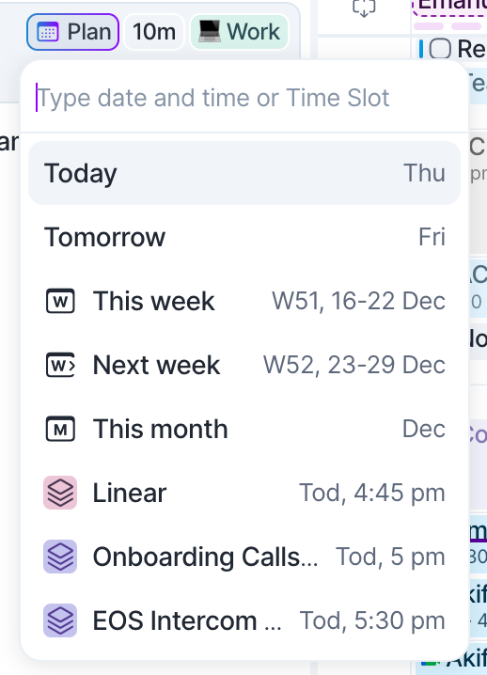Click the purple EOS Intercom stack icon
The image size is (487, 675).
(60, 620)
